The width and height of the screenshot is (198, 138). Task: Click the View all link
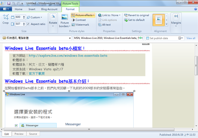pos(191,38)
